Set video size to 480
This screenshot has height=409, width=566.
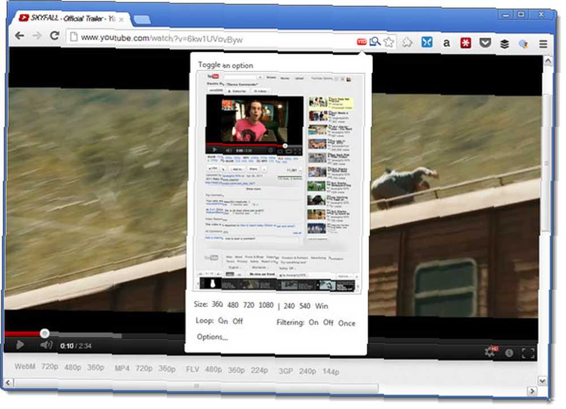(233, 305)
